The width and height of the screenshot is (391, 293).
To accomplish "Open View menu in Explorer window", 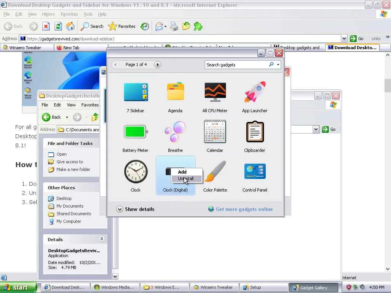I will (71, 105).
